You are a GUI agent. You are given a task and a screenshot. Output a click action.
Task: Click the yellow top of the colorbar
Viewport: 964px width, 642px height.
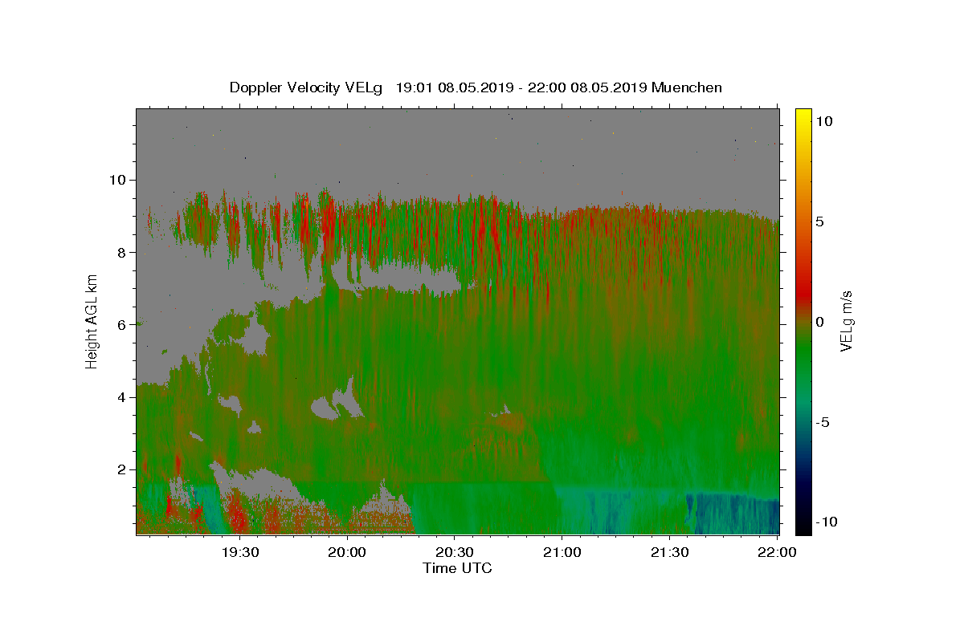click(803, 115)
